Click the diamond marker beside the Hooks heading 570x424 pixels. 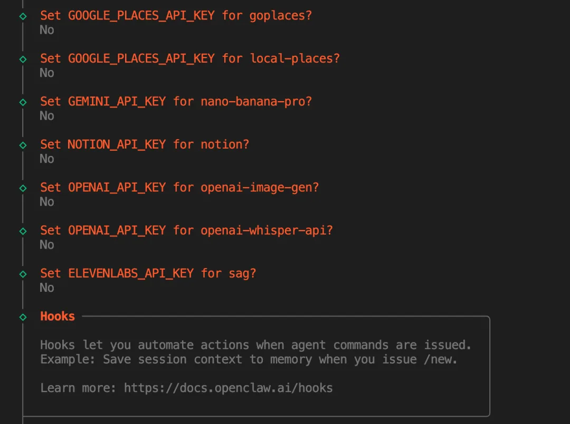coord(23,317)
